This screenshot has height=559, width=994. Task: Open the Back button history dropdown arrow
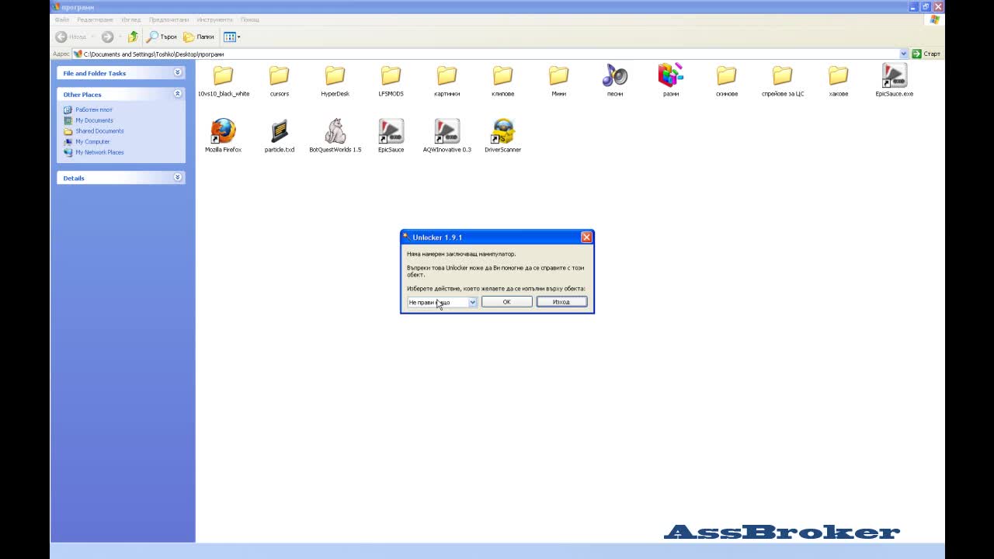coord(92,36)
